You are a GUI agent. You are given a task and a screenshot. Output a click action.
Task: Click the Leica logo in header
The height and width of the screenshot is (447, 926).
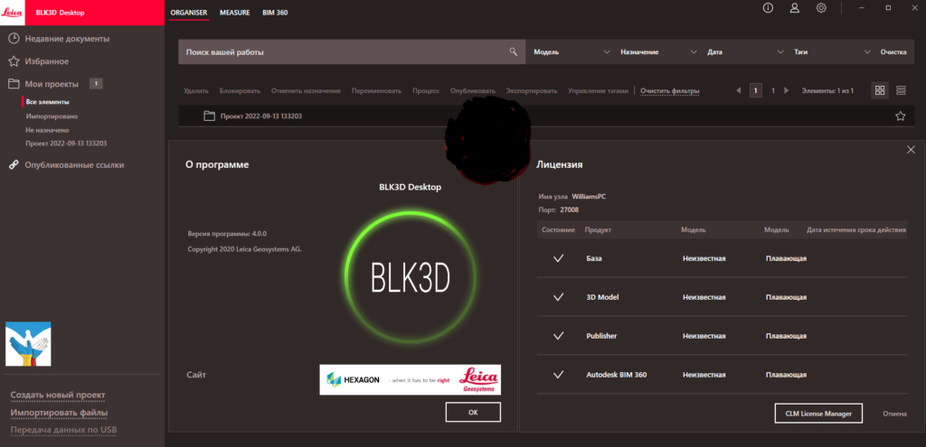13,13
